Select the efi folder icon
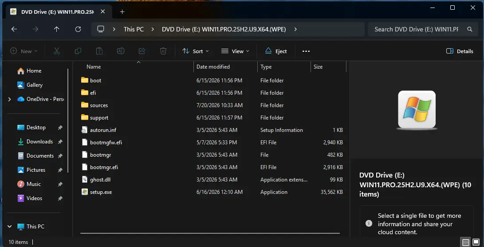Image resolution: width=484 pixels, height=247 pixels. click(x=85, y=93)
